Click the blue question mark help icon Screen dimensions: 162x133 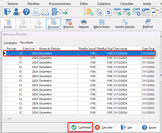click(26, 12)
